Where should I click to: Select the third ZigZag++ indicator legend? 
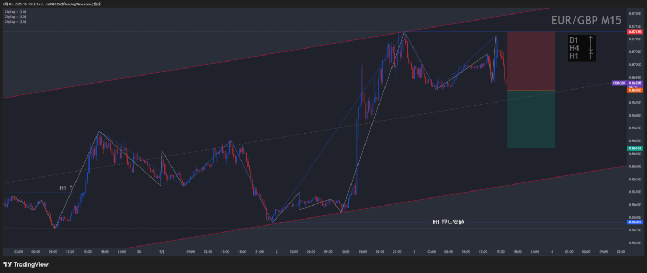(15, 22)
